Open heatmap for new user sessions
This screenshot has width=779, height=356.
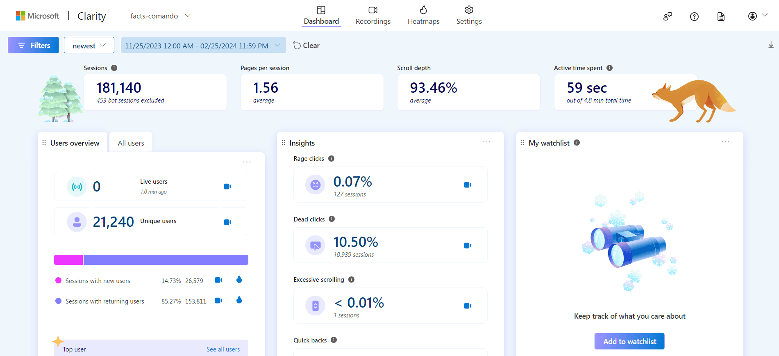click(239, 280)
